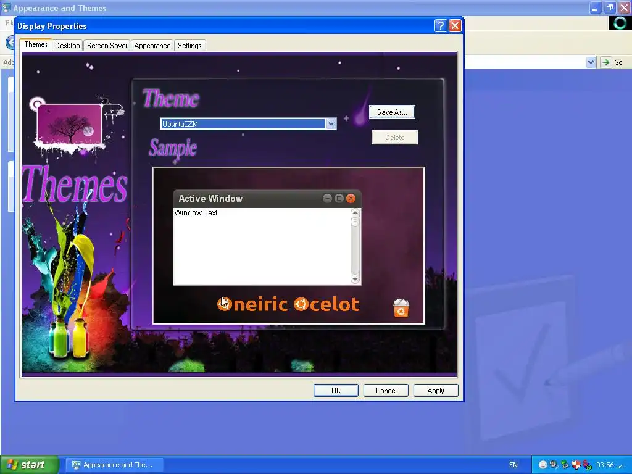The height and width of the screenshot is (474, 632).
Task: Open the Settings tab
Action: coord(189,46)
